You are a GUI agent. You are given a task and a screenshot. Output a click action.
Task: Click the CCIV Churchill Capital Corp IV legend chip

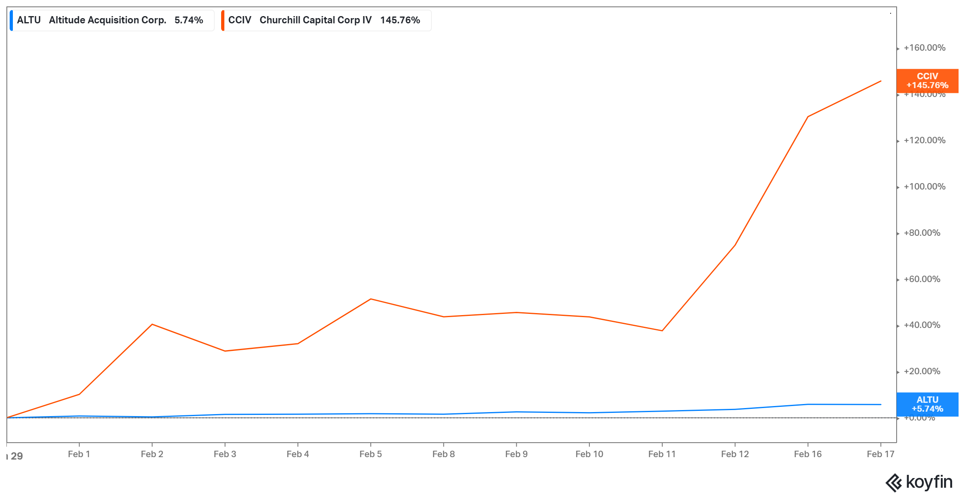[326, 20]
